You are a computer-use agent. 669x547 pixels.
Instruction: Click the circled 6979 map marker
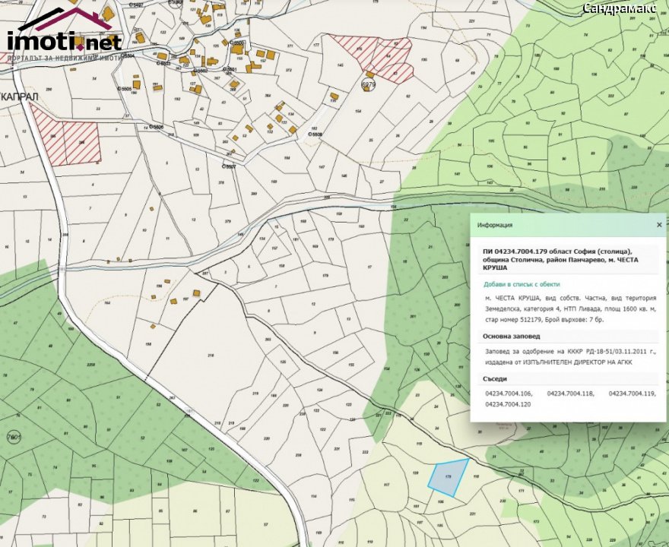(368, 85)
